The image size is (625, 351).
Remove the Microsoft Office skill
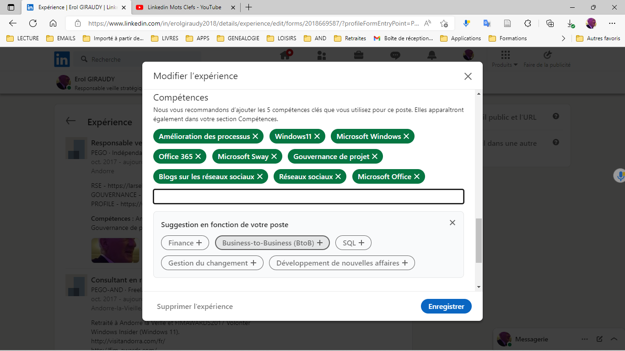click(417, 176)
